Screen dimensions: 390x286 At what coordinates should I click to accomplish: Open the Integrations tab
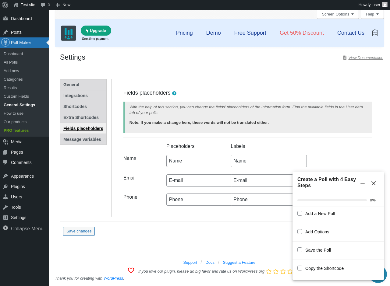83,96
